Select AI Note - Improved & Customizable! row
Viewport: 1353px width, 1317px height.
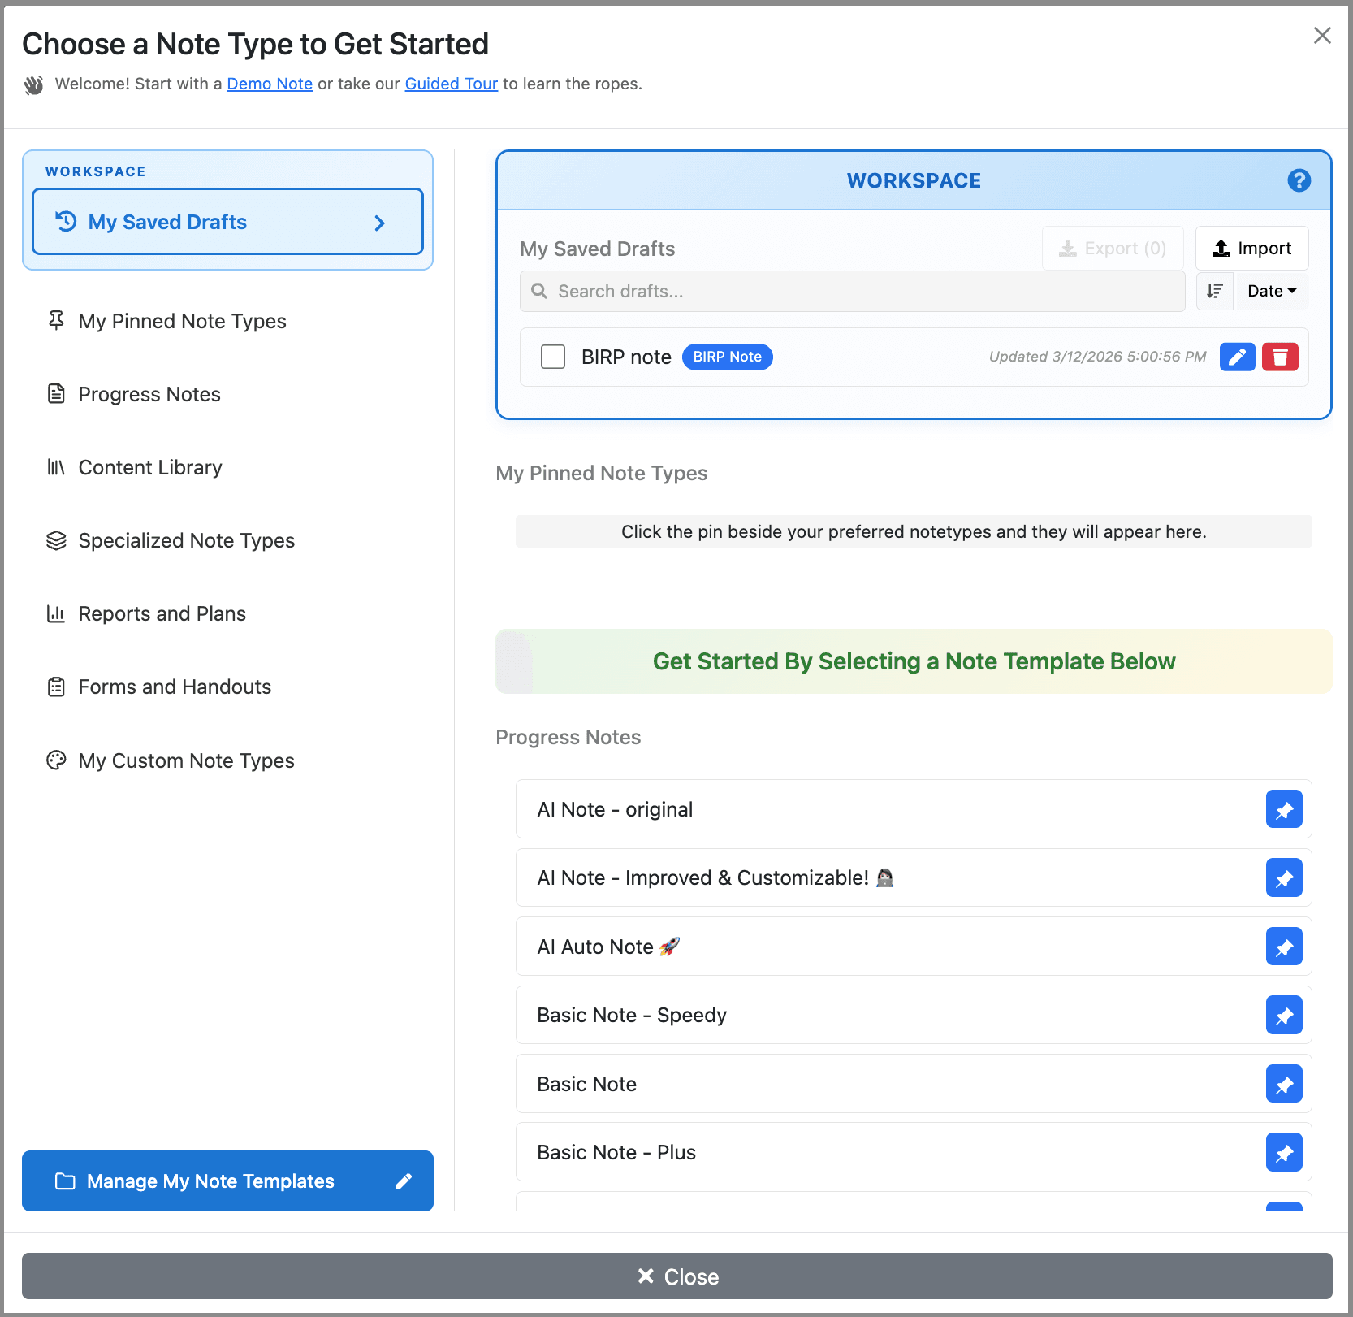coord(914,877)
